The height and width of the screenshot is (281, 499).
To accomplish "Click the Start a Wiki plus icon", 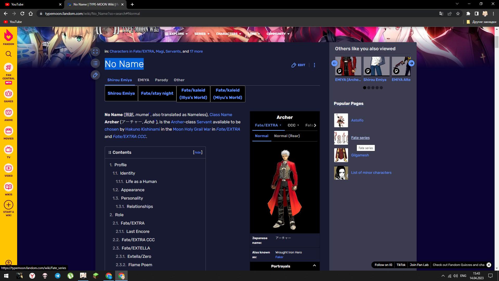I will click(x=9, y=205).
